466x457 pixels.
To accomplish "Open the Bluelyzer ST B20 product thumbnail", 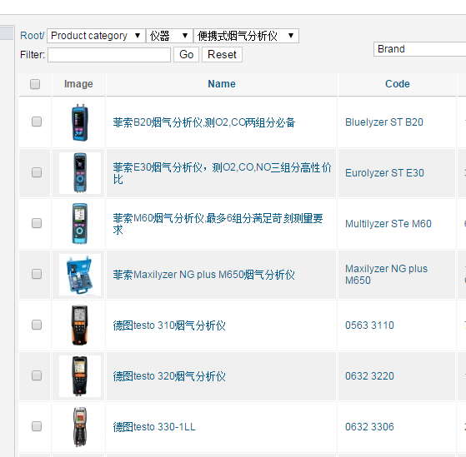I will pos(80,122).
